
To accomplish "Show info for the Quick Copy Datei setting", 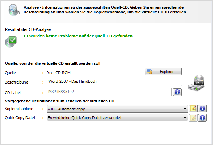I will [x=202, y=118].
